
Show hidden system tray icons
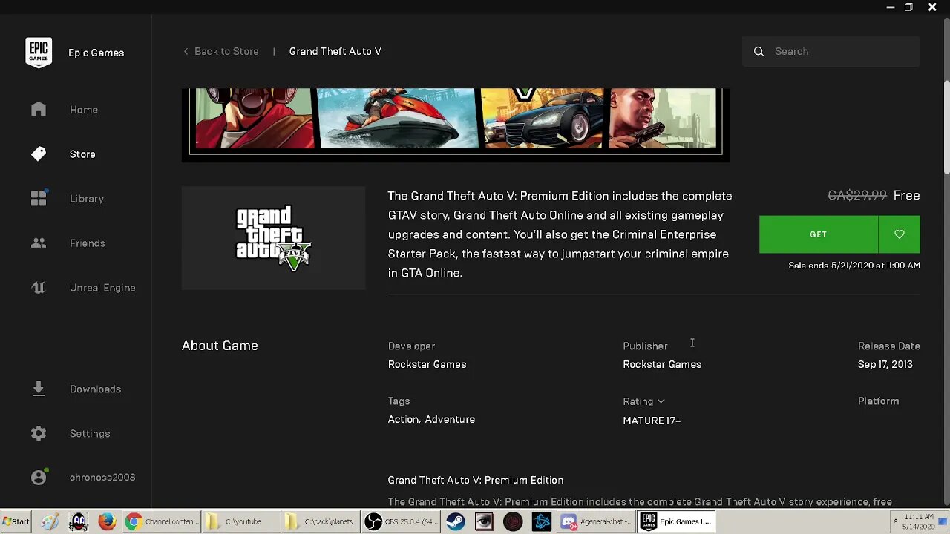tap(895, 521)
